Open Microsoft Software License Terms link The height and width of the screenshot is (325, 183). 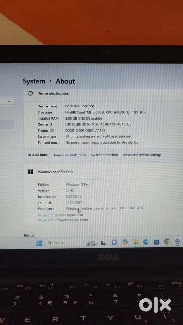point(63,220)
